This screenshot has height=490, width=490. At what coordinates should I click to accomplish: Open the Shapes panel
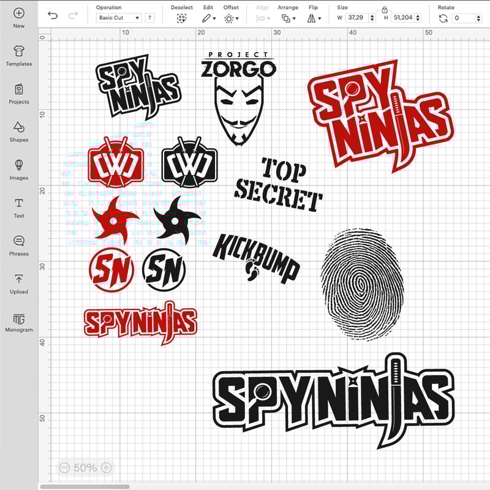click(18, 131)
